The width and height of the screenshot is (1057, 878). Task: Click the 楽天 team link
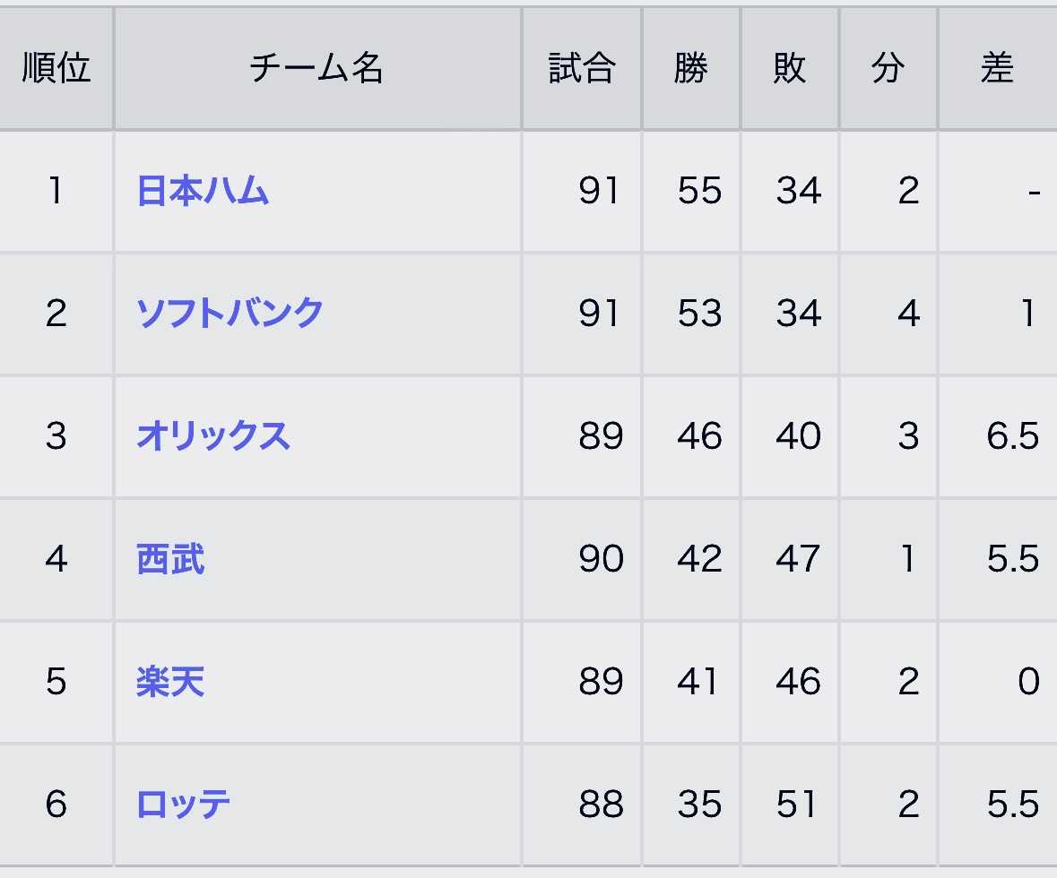(x=170, y=682)
